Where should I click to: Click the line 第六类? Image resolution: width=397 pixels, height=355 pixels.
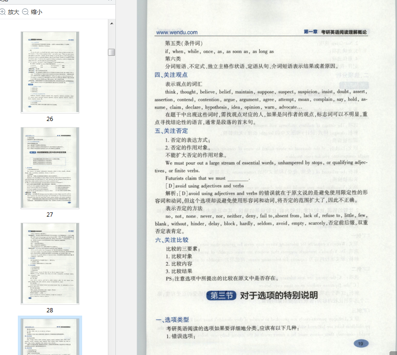tap(173, 59)
